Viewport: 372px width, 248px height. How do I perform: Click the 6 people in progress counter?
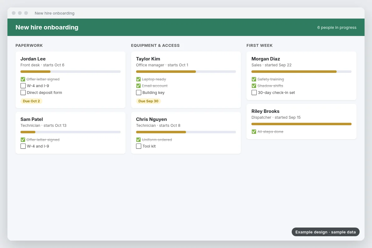337,28
